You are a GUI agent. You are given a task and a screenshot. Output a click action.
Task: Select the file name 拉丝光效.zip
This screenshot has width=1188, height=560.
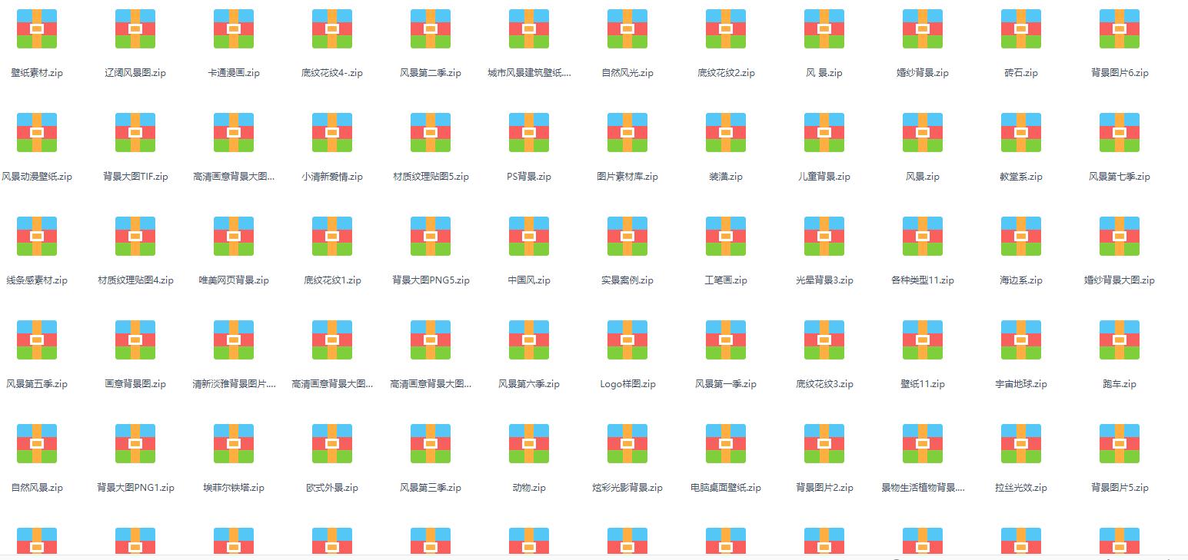[x=1021, y=488]
